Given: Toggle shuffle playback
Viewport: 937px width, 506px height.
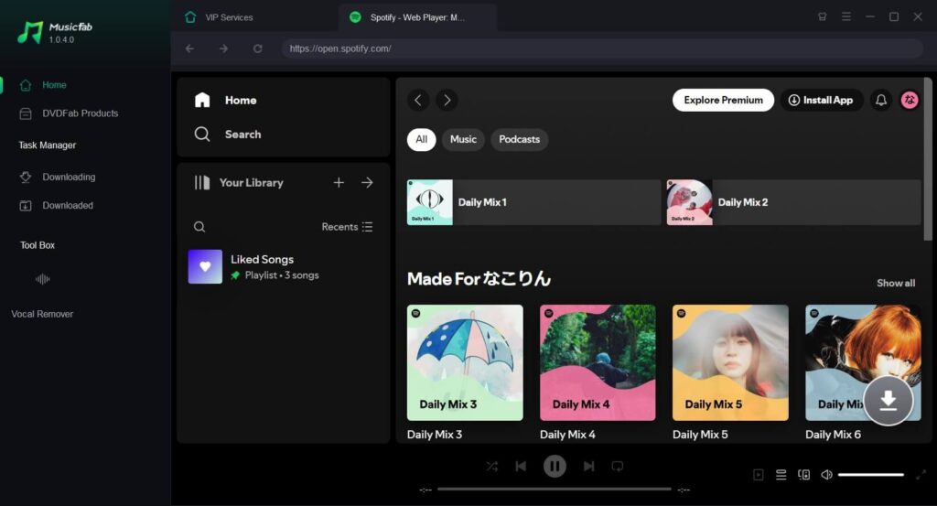Looking at the screenshot, I should pos(491,466).
